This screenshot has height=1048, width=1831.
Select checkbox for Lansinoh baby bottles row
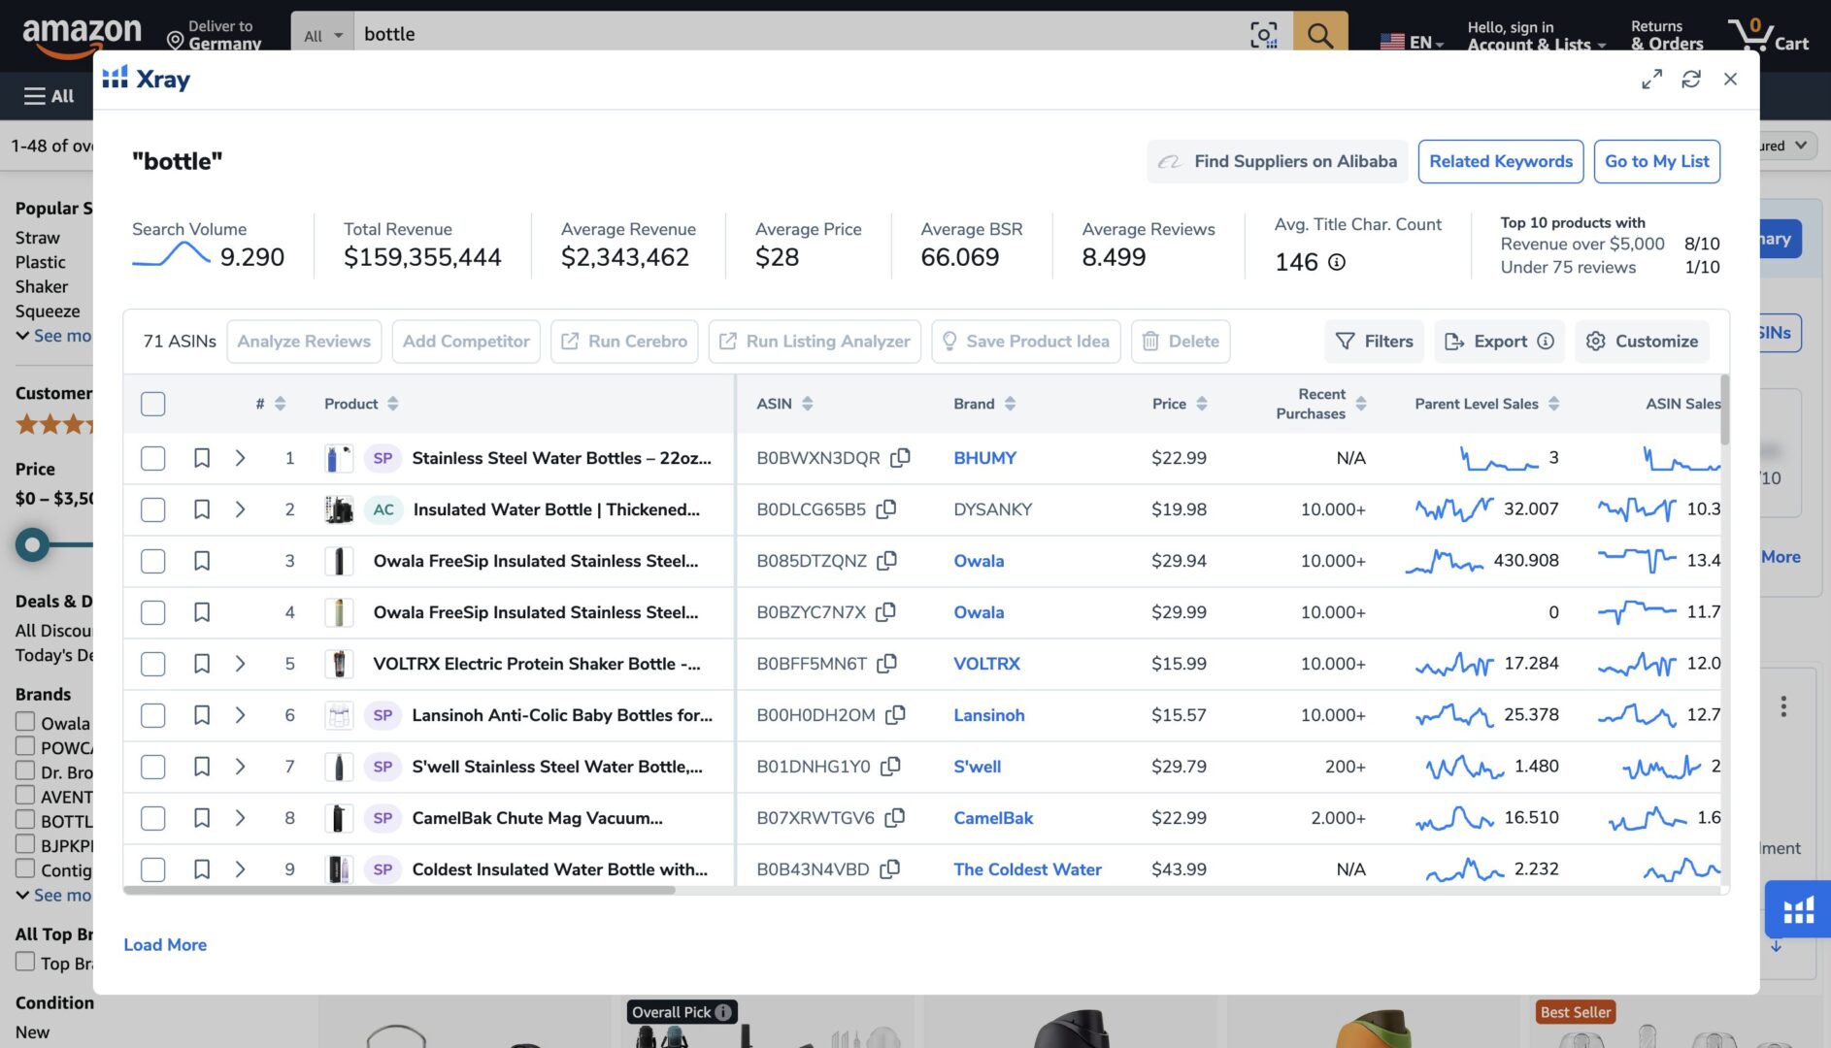(153, 715)
